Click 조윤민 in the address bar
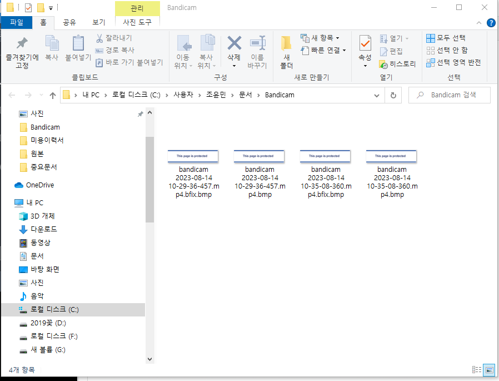The image size is (499, 381). click(216, 95)
